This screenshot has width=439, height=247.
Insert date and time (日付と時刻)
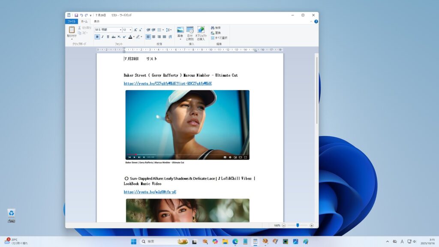click(190, 30)
